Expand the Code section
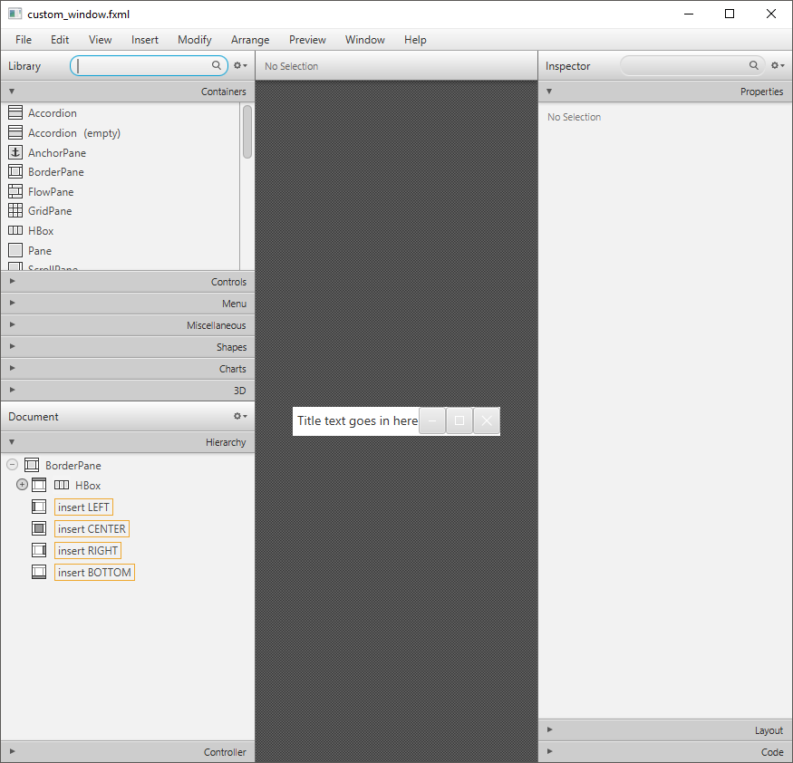The height and width of the screenshot is (763, 793). [x=549, y=751]
